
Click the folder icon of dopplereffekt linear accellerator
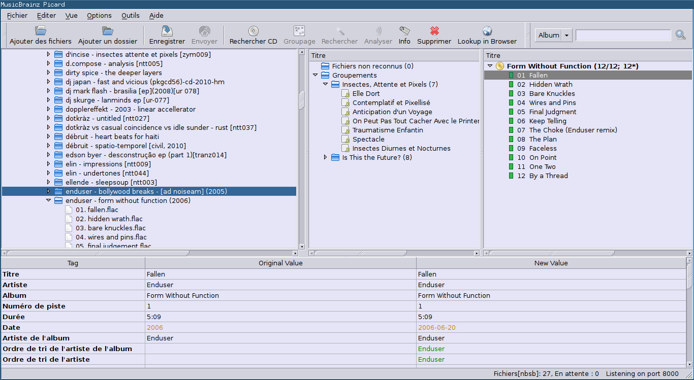(x=58, y=109)
